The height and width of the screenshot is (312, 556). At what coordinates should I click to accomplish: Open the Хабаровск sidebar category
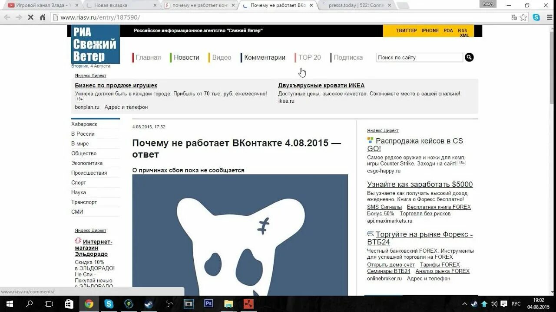(x=84, y=124)
